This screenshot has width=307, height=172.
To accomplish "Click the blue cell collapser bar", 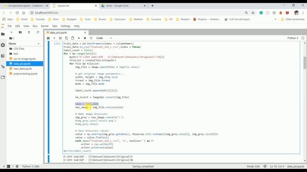I will pyautogui.click(x=48, y=97).
